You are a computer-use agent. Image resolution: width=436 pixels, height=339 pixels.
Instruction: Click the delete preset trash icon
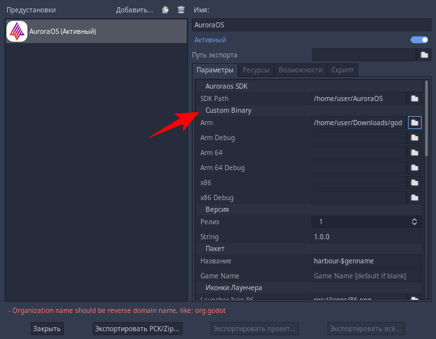coord(181,10)
